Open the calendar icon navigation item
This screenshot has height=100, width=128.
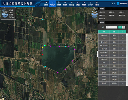tap(90, 3)
